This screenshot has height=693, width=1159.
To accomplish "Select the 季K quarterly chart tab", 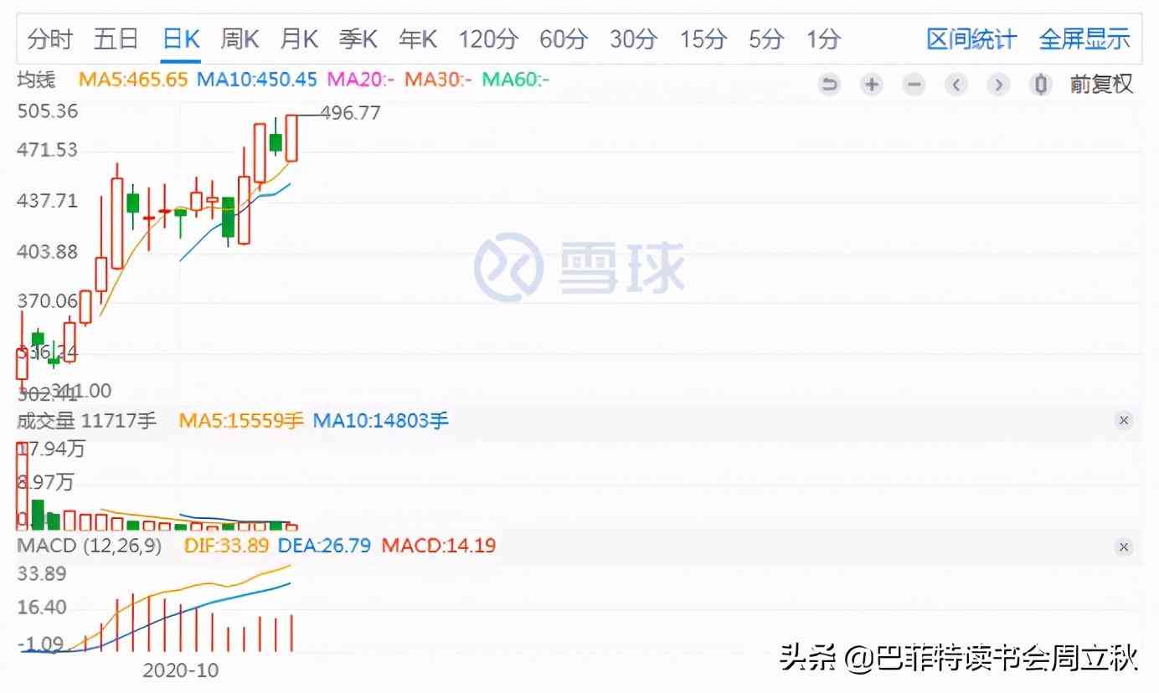I will [x=358, y=38].
